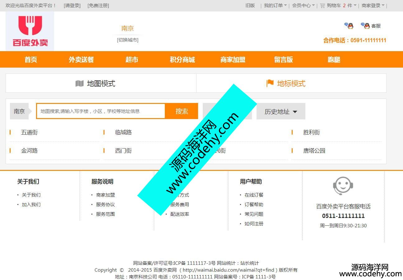Click the 用户帮助 footer heading
The image size is (403, 280).
(x=251, y=182)
